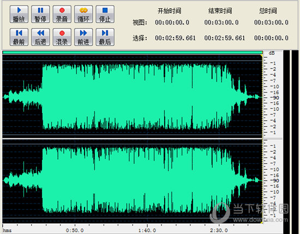Click the lower channel waveform
Viewport: 300px width, 234px height.
point(133,181)
